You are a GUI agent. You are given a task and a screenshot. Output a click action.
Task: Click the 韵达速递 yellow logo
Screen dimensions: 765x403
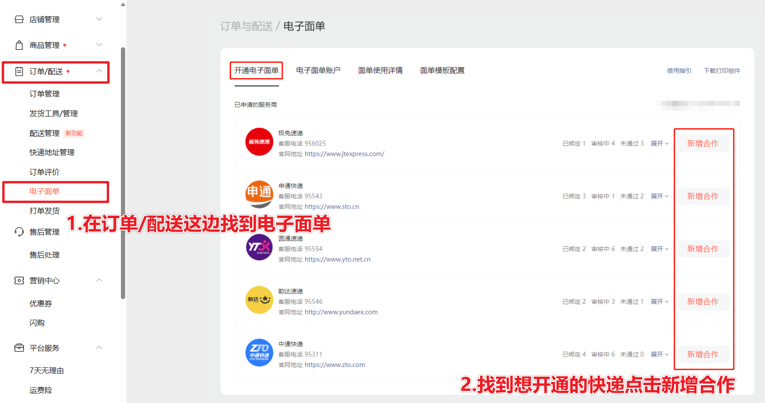point(259,300)
